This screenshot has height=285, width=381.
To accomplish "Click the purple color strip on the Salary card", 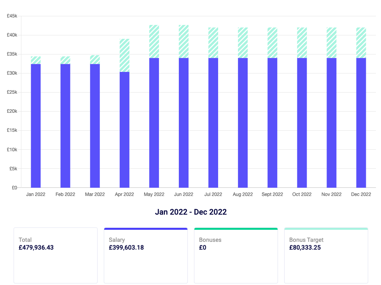I will (146, 229).
